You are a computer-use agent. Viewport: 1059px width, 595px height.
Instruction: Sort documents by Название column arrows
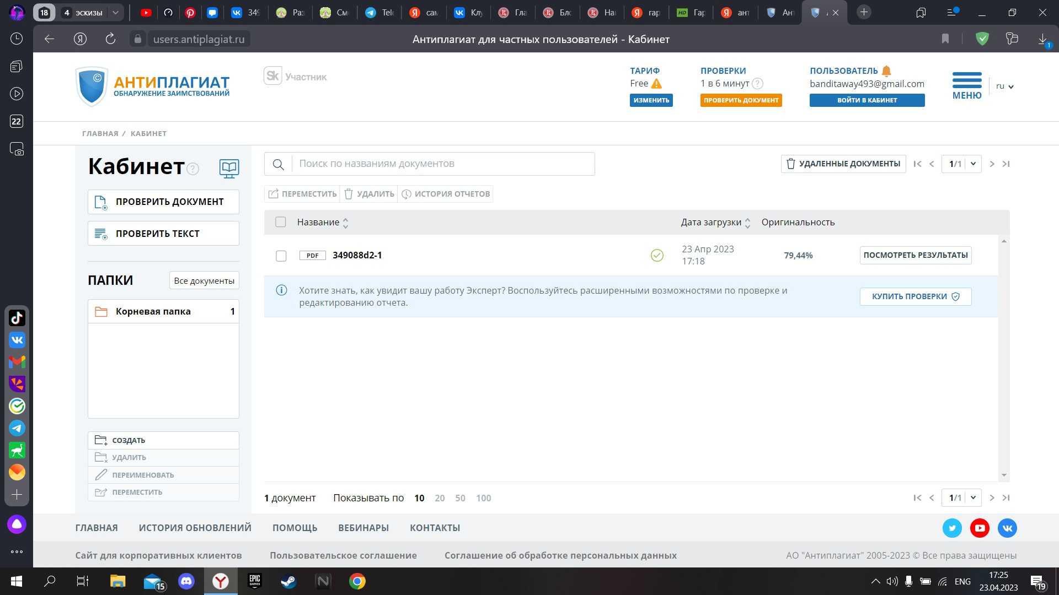[x=345, y=223]
